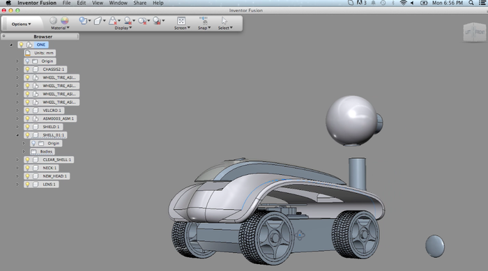Screen dimensions: 488x271
Task: Hide CLEAR_SHELL:1 with its lightbulb
Action: pyautogui.click(x=27, y=160)
